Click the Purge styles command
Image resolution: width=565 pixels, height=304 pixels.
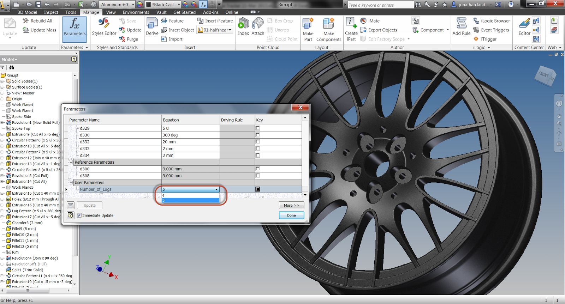point(129,39)
